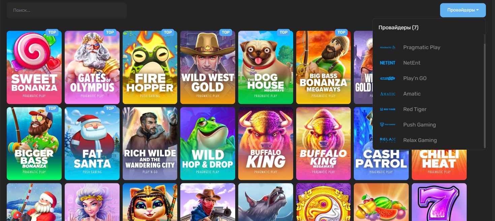This screenshot has height=221, width=495.
Task: Click the Поиск search field
Action: click(x=67, y=10)
